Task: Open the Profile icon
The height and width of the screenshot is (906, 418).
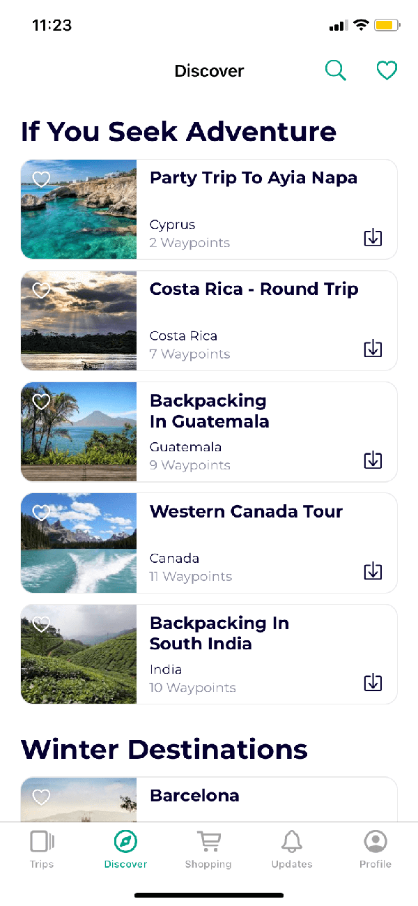Action: [x=376, y=842]
